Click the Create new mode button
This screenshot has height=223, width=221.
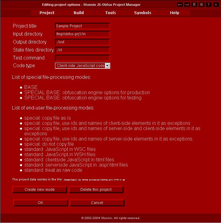40,190
